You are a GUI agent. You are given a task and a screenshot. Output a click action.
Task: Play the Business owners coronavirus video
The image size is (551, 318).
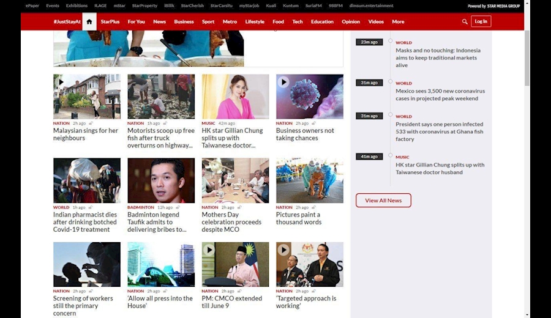(284, 82)
